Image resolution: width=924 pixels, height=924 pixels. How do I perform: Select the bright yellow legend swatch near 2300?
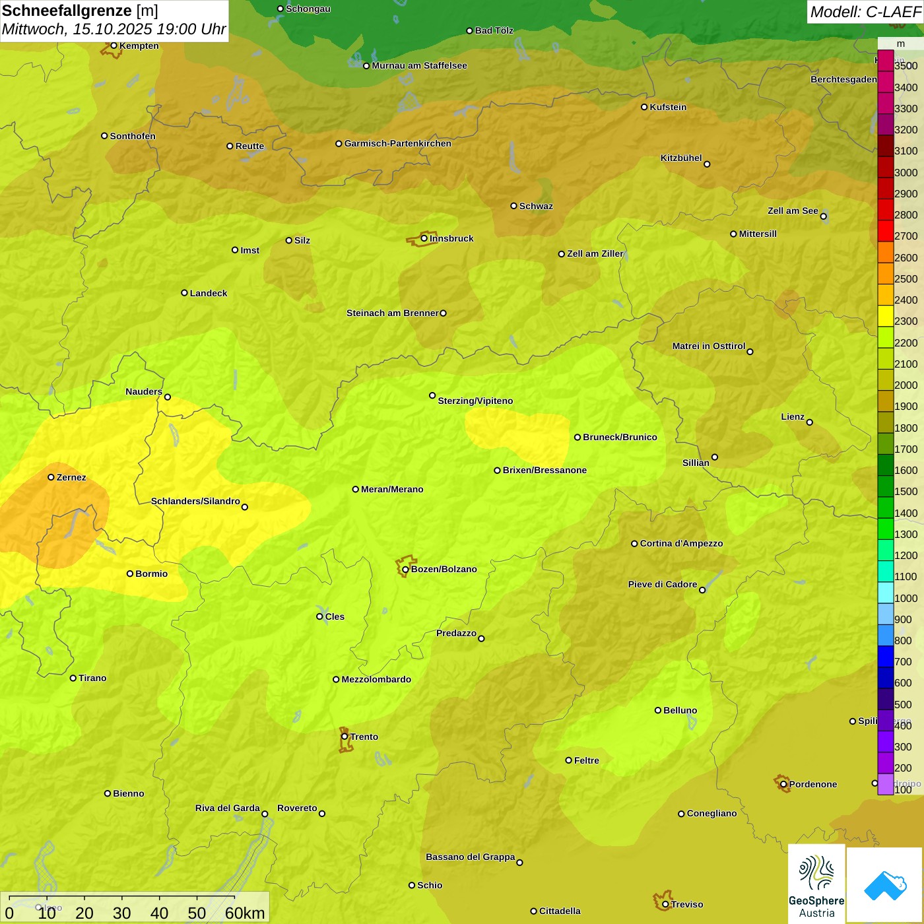[886, 315]
